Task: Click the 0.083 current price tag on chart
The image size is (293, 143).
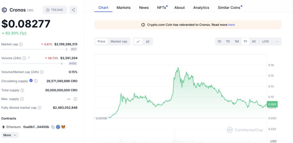Action: point(272,104)
